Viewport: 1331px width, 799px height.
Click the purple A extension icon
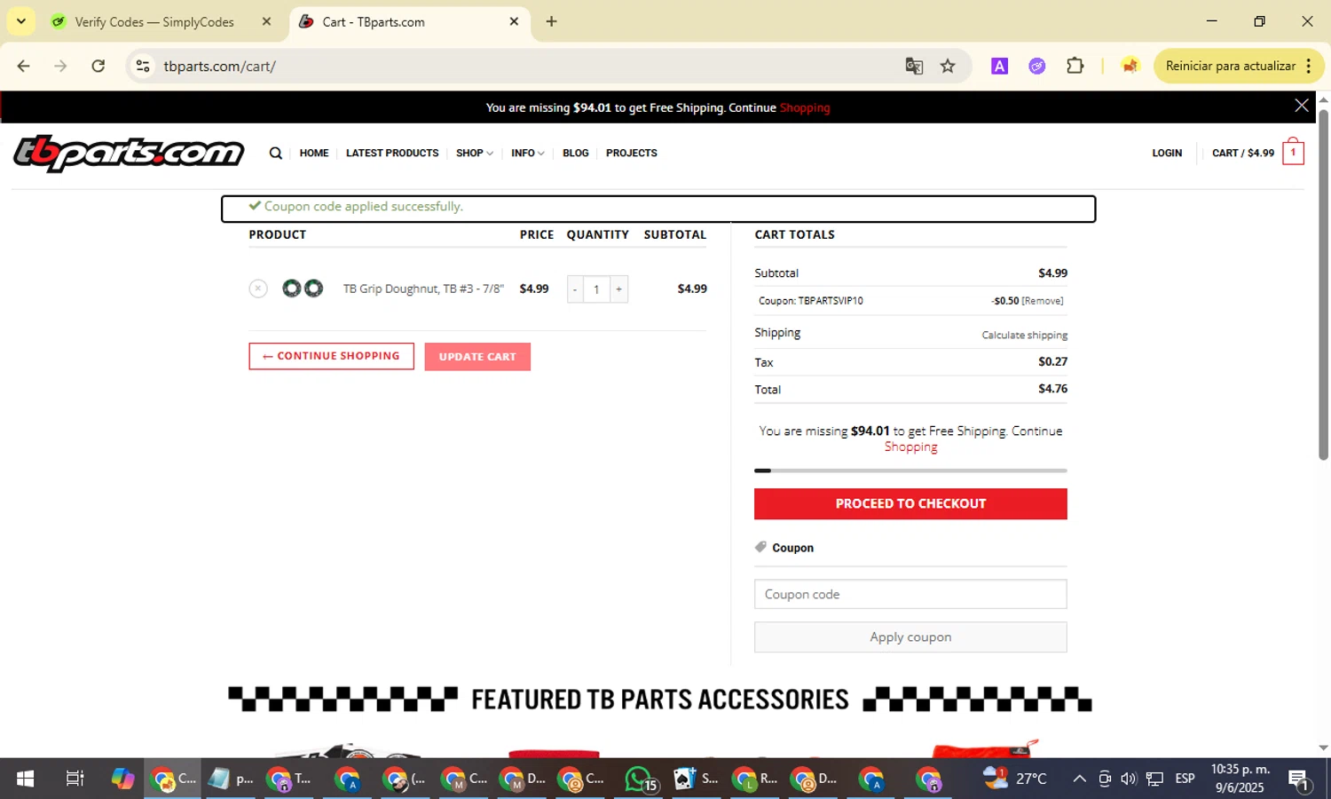tap(999, 66)
